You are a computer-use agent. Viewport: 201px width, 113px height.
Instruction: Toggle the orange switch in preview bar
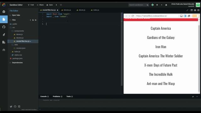click(x=196, y=16)
